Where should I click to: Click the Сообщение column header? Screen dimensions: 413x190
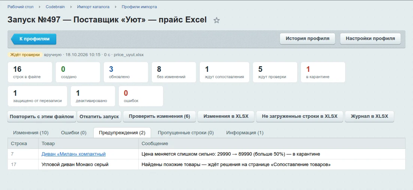(x=272, y=144)
